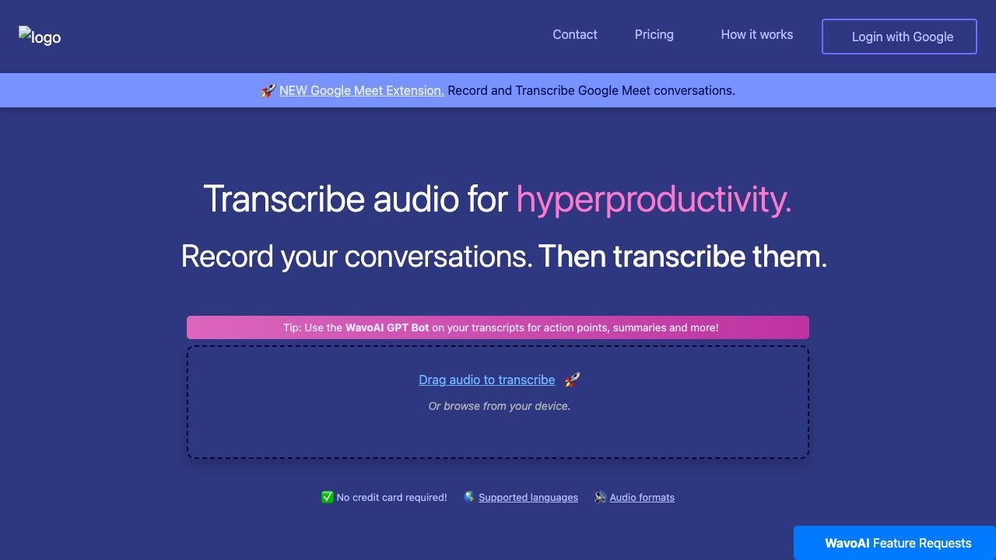The image size is (996, 560).
Task: Open the WavoAI Feature Requests widget
Action: pyautogui.click(x=895, y=543)
